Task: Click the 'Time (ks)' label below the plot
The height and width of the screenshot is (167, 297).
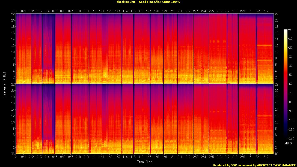Action: (x=145, y=161)
